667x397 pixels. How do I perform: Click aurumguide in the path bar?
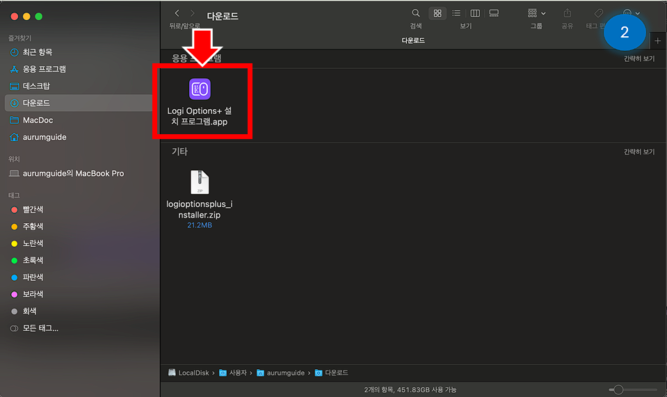281,373
